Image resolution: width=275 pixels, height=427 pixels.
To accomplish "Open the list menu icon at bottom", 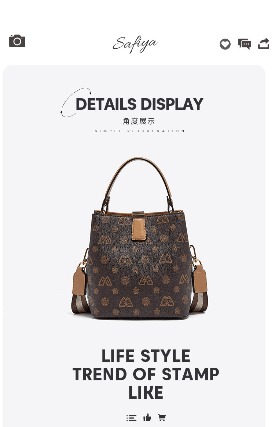I will (x=132, y=418).
